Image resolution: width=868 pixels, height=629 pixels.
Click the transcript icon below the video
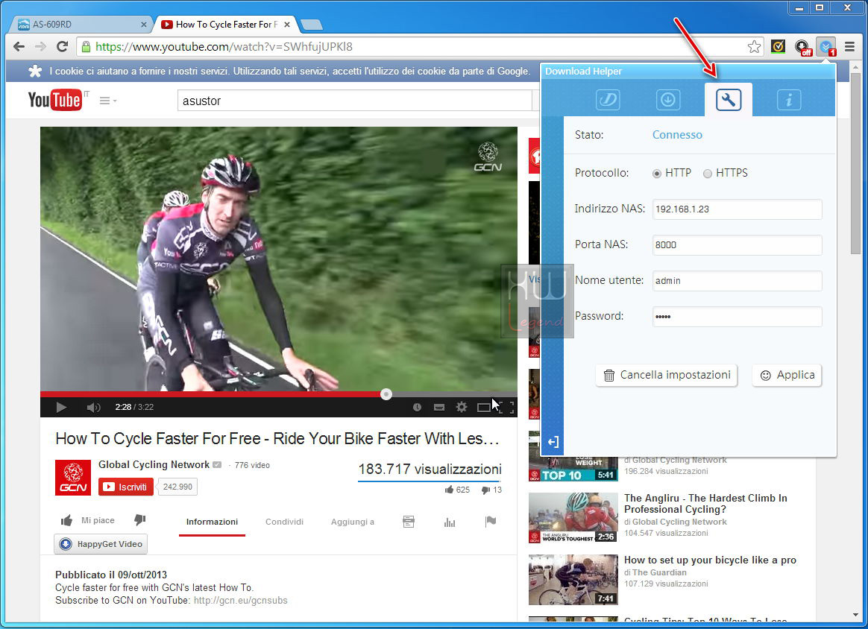tap(409, 521)
